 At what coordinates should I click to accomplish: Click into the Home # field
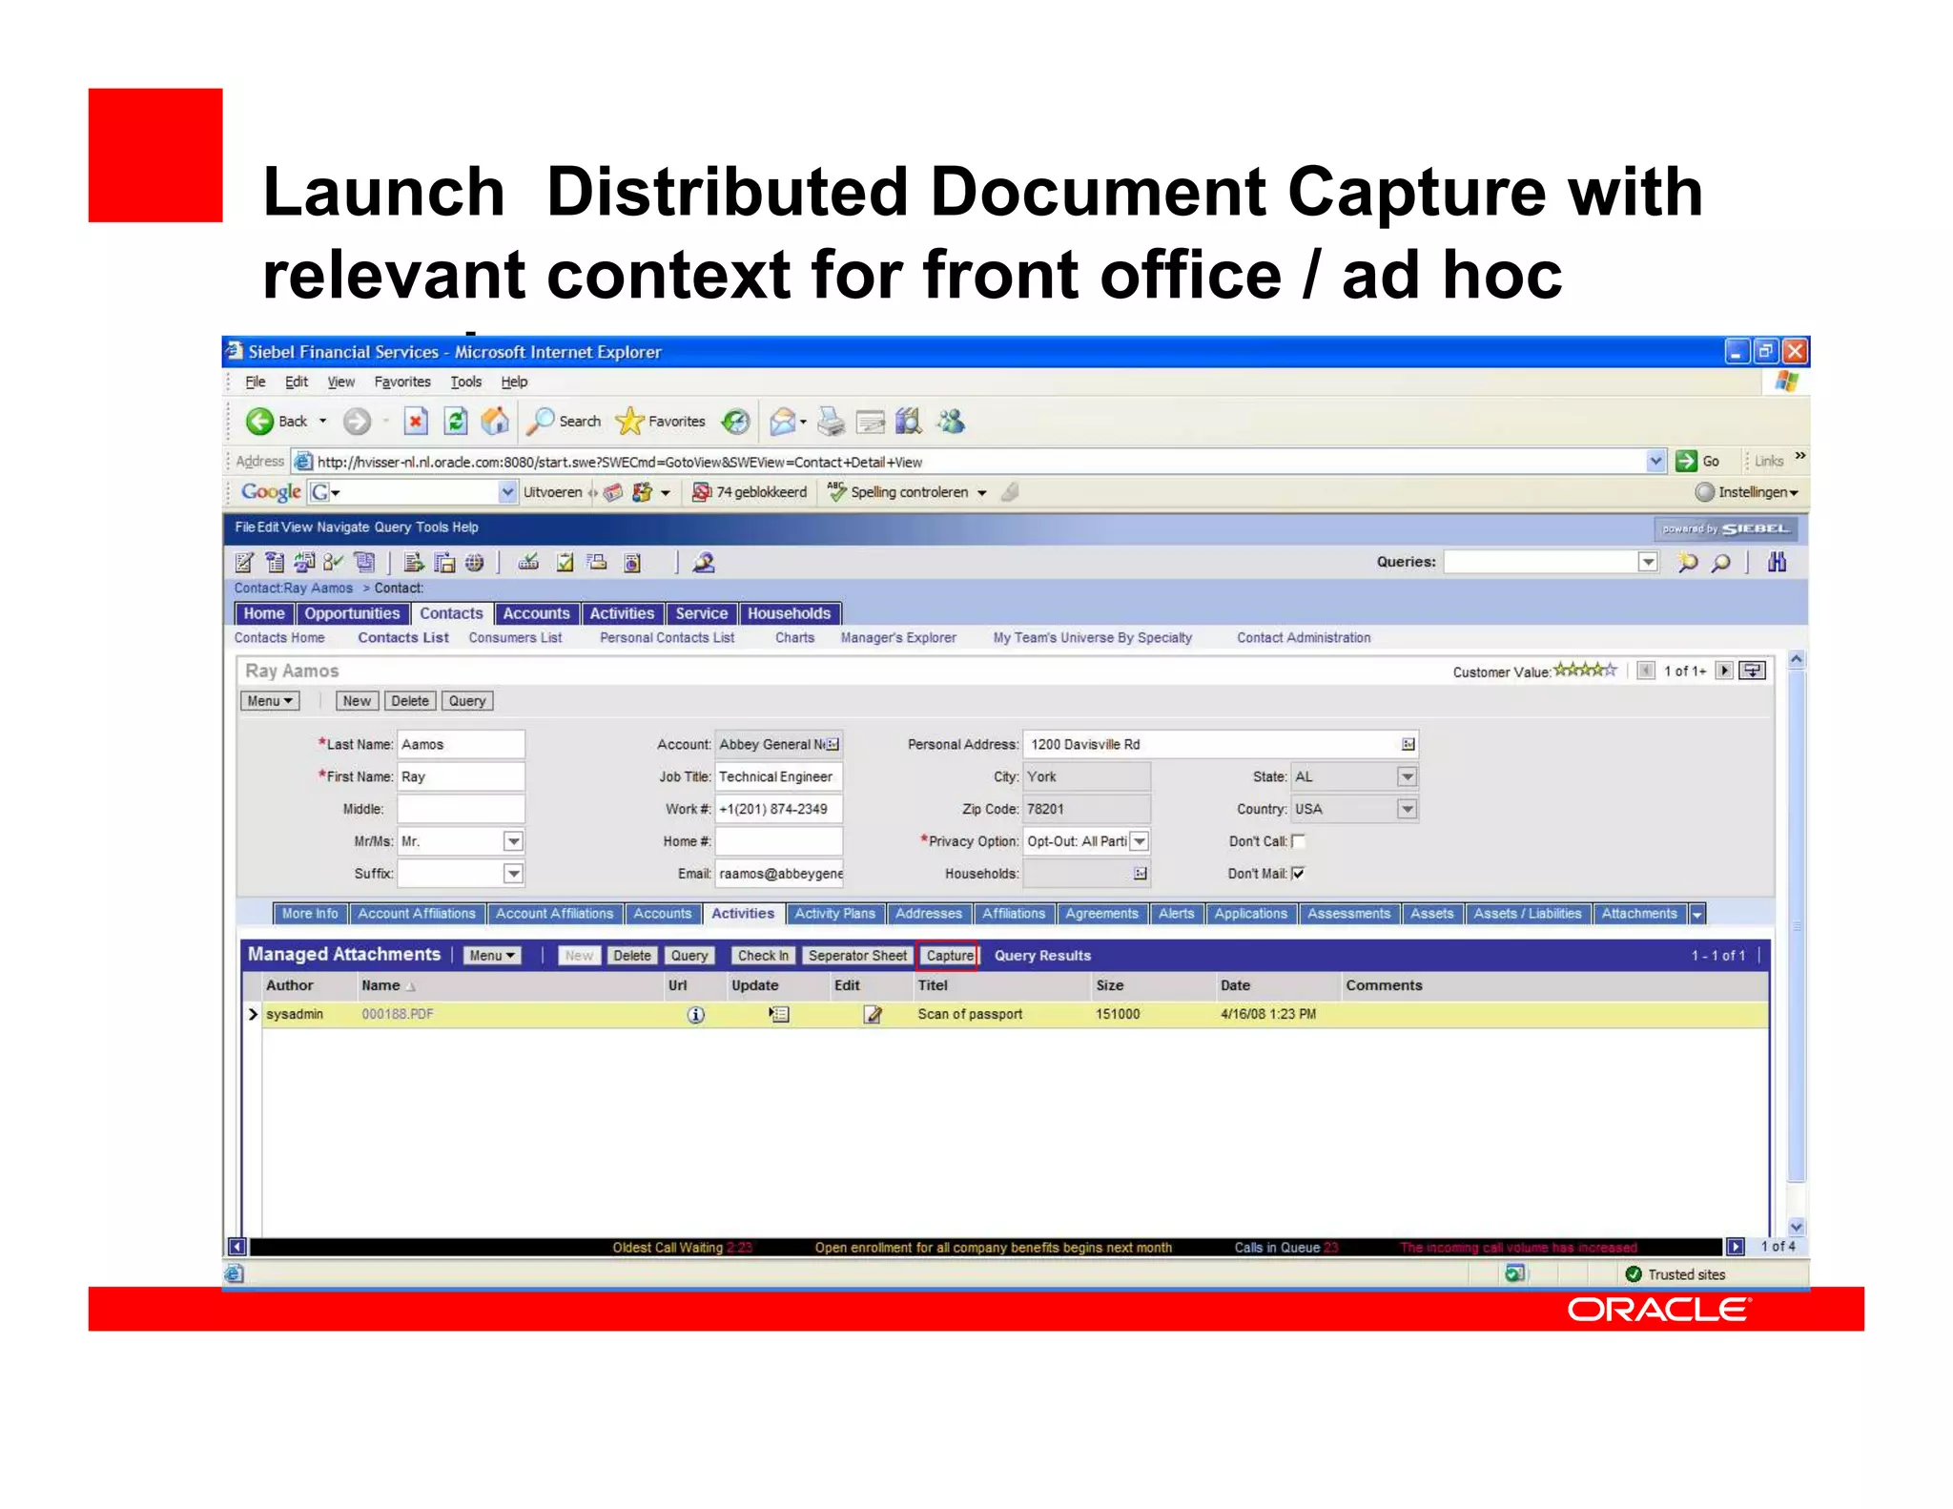[x=778, y=841]
